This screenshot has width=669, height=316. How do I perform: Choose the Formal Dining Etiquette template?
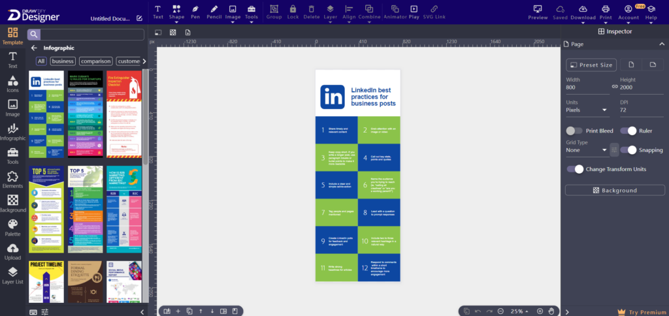point(85,282)
